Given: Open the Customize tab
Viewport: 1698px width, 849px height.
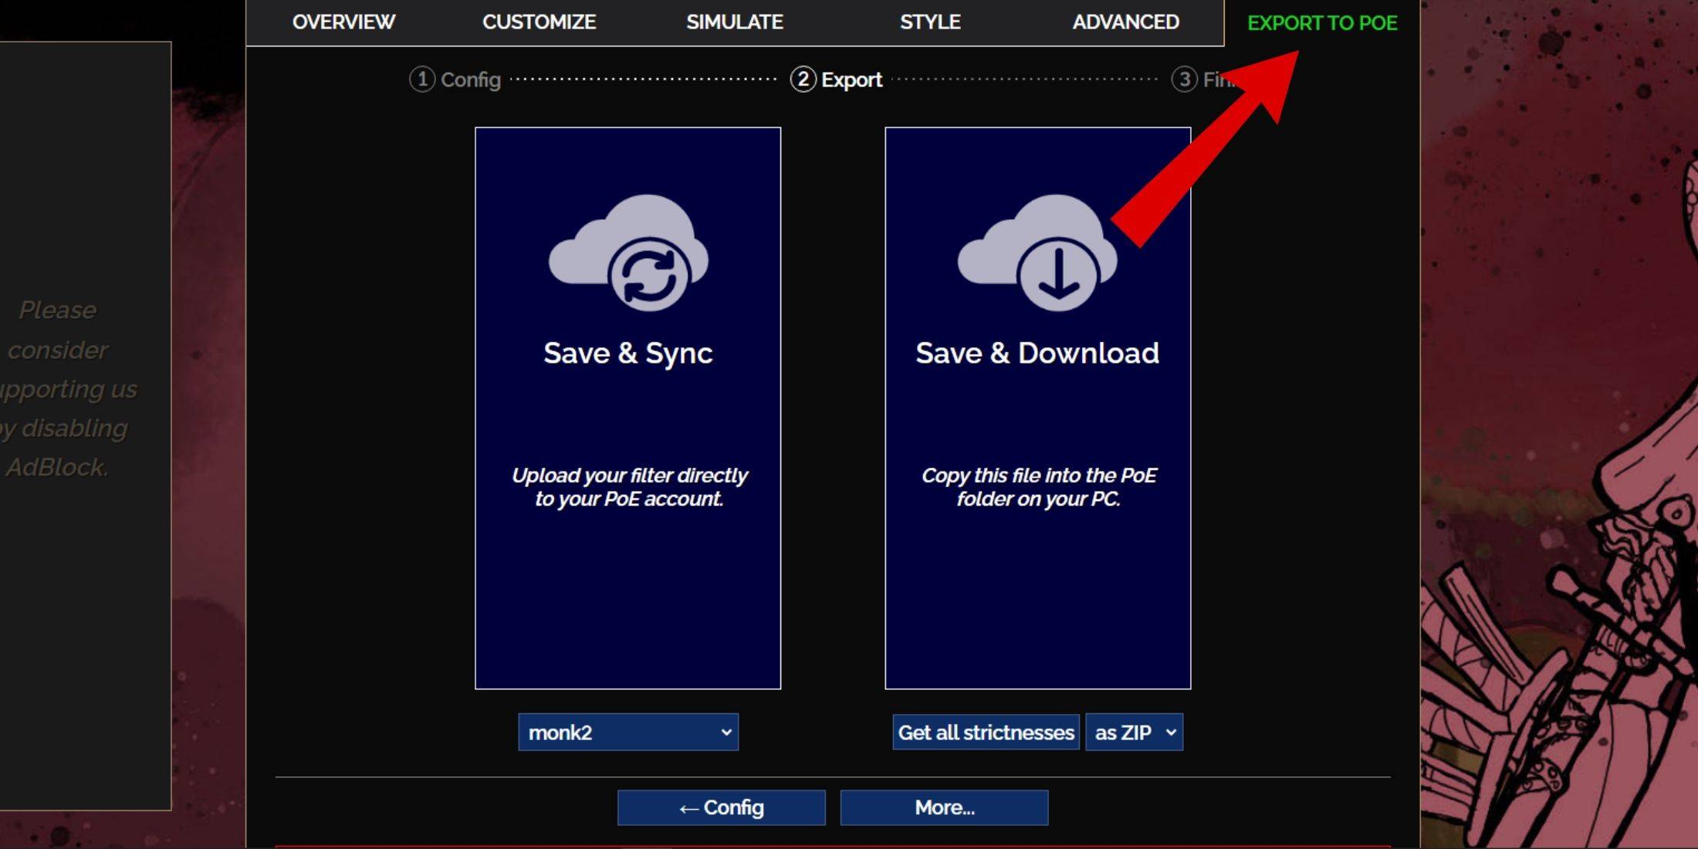Looking at the screenshot, I should pyautogui.click(x=539, y=22).
